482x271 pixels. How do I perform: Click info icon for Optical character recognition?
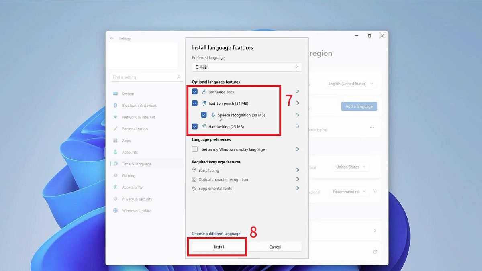297,179
